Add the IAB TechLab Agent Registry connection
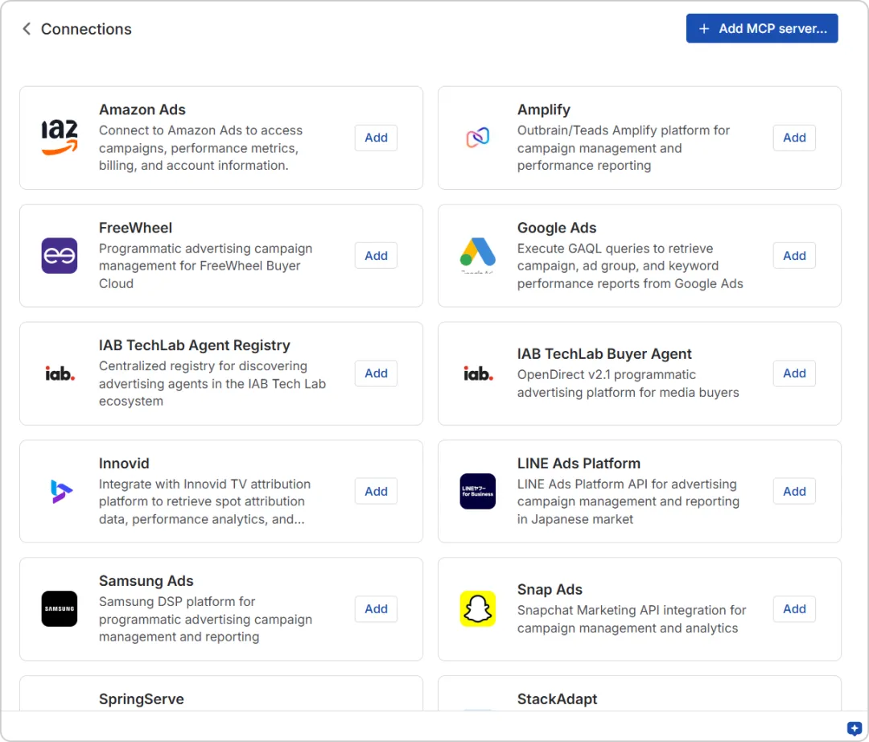The height and width of the screenshot is (742, 869). tap(376, 373)
